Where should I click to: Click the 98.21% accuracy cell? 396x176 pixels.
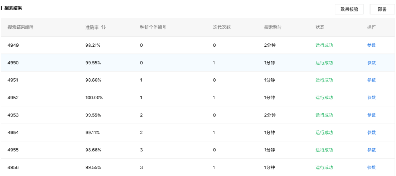pyautogui.click(x=93, y=45)
